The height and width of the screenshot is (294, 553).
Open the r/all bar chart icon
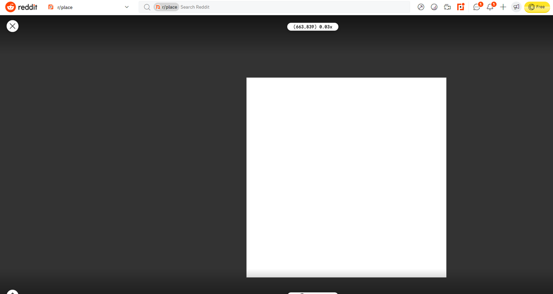pos(434,7)
